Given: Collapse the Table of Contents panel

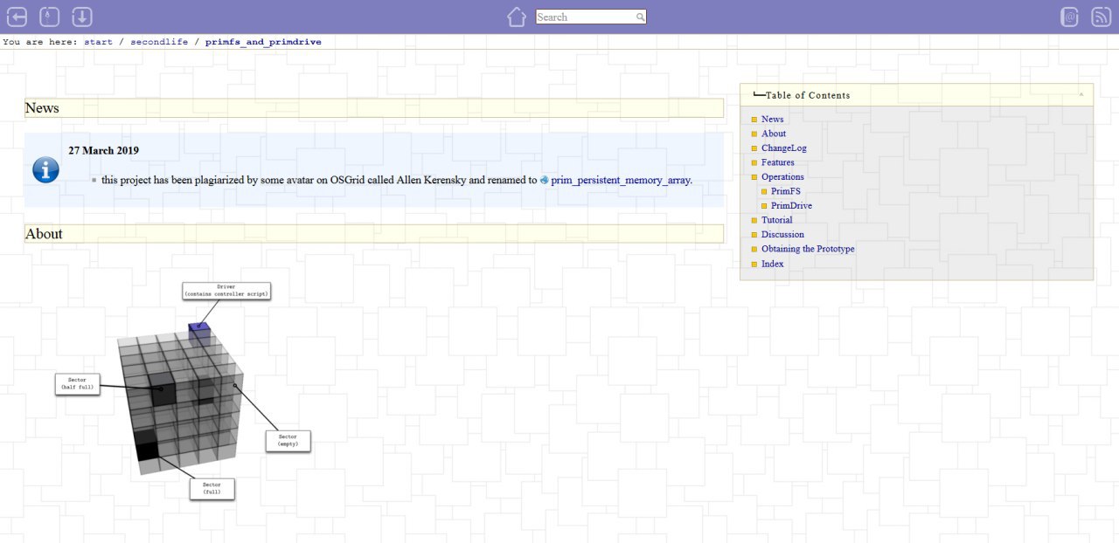Looking at the screenshot, I should [x=1081, y=94].
